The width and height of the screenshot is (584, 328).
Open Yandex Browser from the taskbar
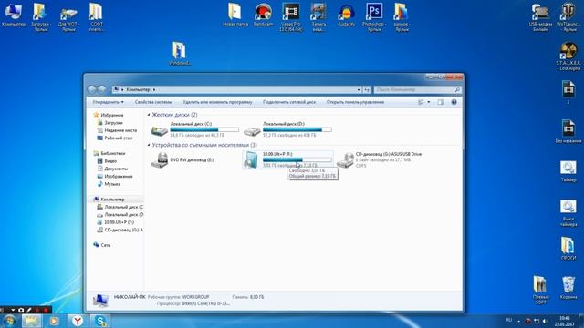pos(78,321)
